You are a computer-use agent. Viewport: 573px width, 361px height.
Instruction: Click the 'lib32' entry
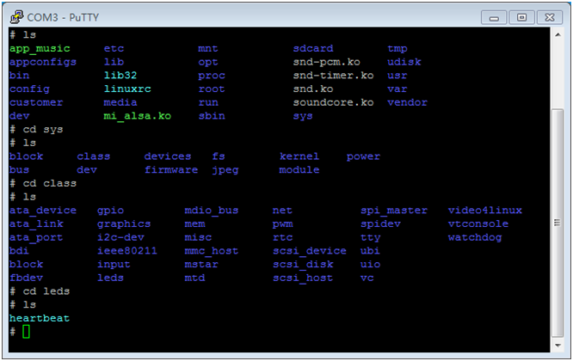120,75
